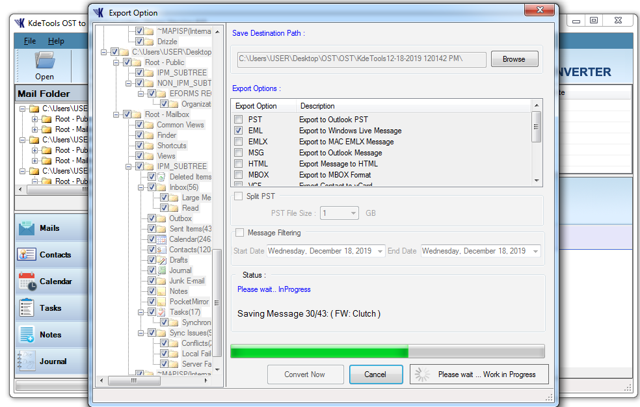Open the Notes icon in sidebar
This screenshot has width=640, height=407.
click(27, 334)
